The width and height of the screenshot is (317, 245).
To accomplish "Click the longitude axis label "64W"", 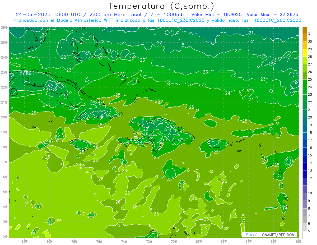I will point(248,242).
